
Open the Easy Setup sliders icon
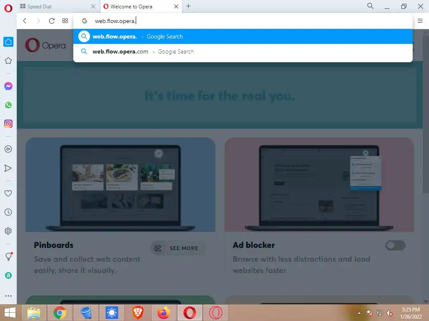[420, 21]
